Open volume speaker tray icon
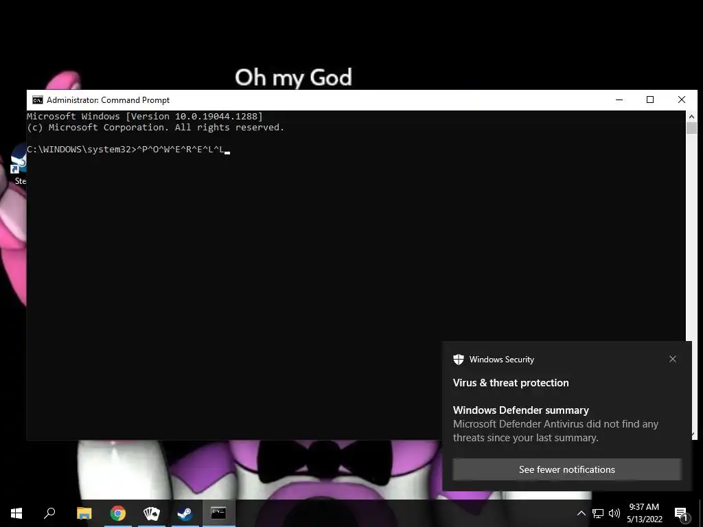Screen dimensions: 703x527 [x=614, y=513]
